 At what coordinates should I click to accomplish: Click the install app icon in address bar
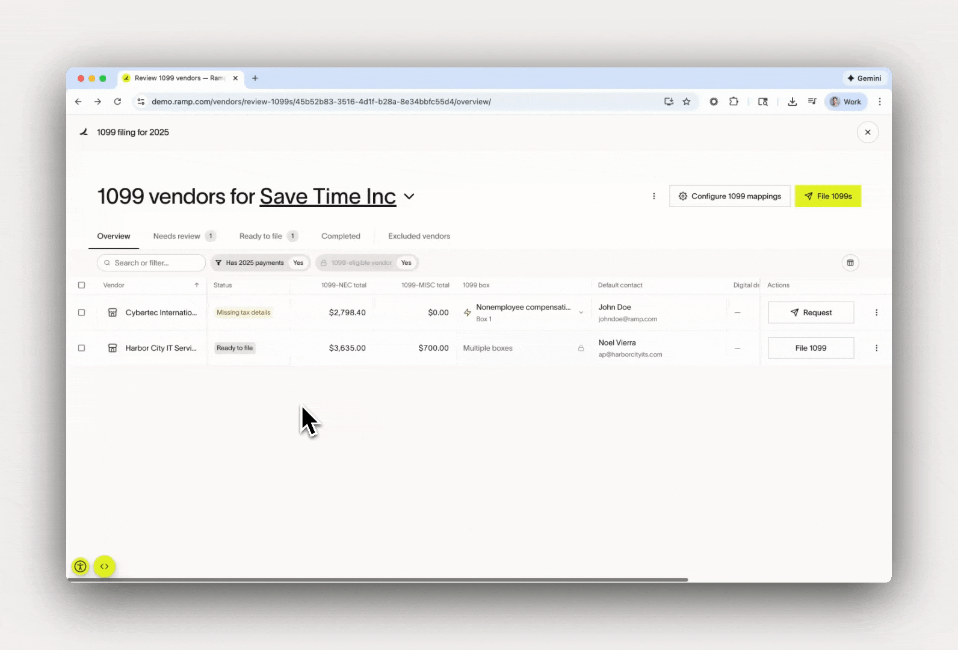(x=669, y=102)
